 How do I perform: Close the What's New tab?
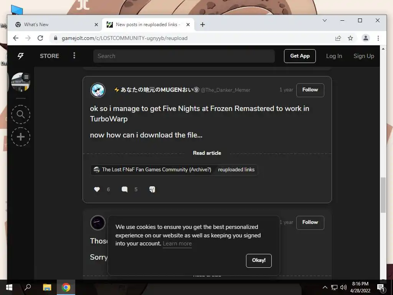96,25
